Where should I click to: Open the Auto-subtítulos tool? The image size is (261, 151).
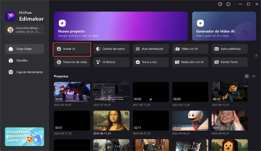tap(230, 49)
